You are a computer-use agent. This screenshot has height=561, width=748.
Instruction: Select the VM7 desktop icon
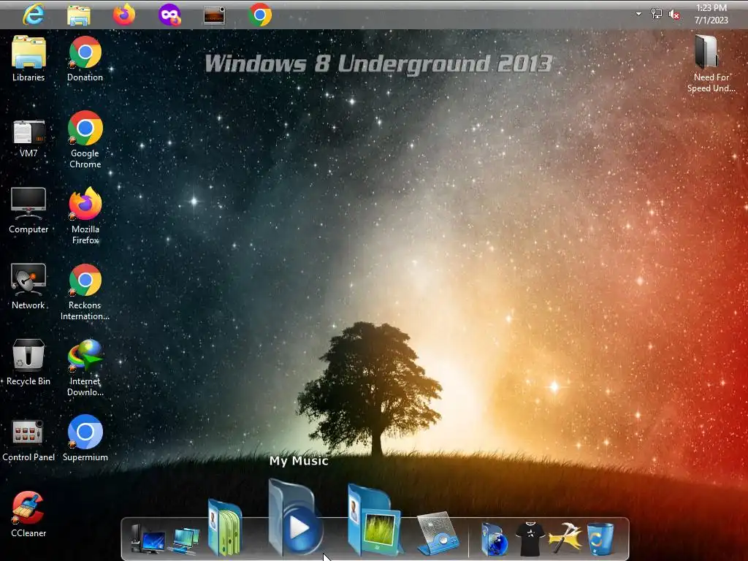point(28,138)
